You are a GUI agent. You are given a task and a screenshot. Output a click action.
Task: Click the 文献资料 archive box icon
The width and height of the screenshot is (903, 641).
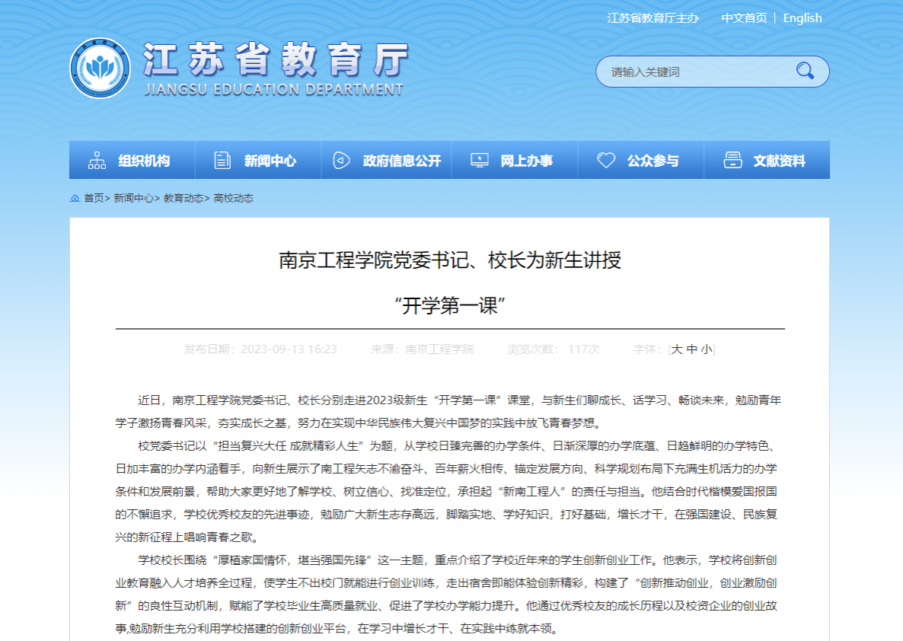coord(732,161)
